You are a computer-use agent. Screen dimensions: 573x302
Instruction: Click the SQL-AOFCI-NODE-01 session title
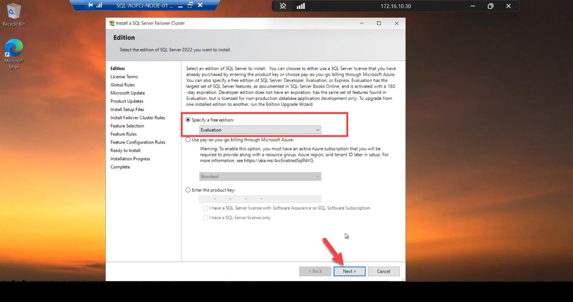click(x=145, y=6)
